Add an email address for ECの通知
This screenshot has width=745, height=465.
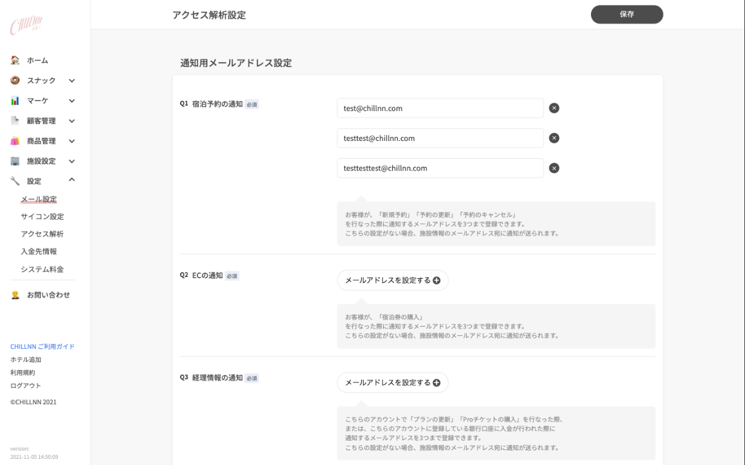pos(392,281)
